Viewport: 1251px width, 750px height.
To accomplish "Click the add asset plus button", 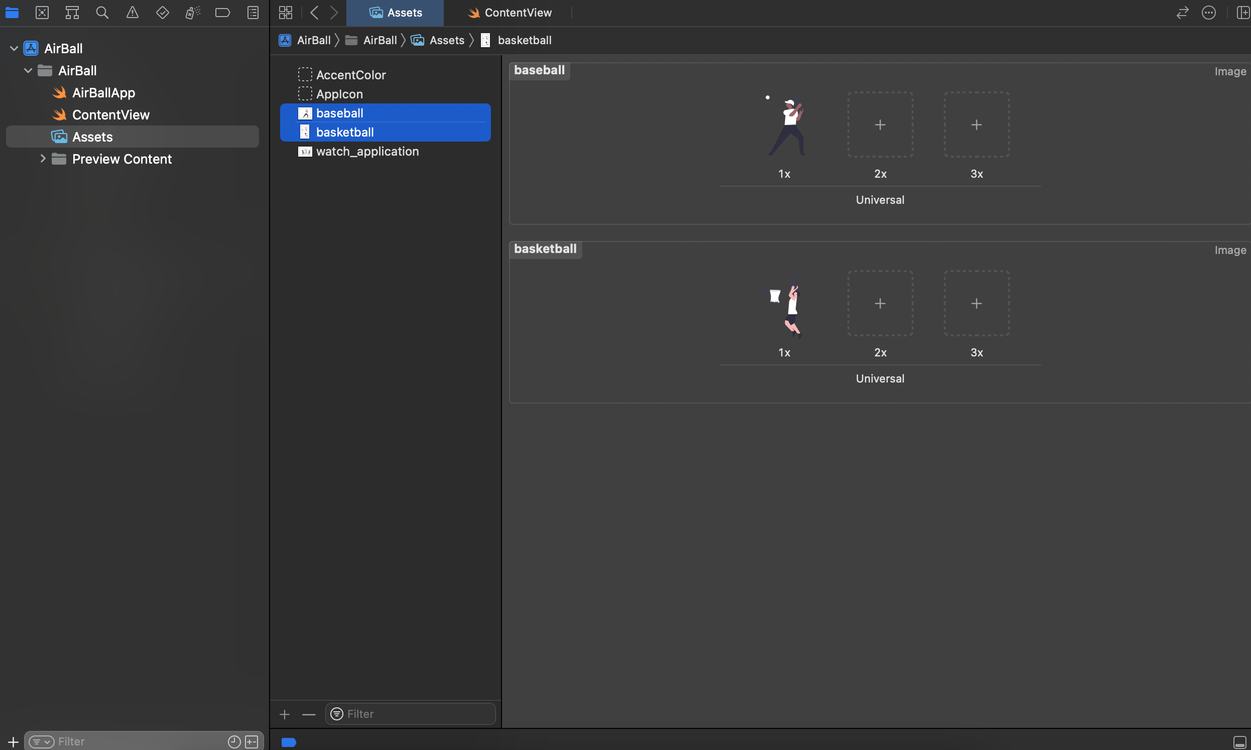I will coord(285,714).
